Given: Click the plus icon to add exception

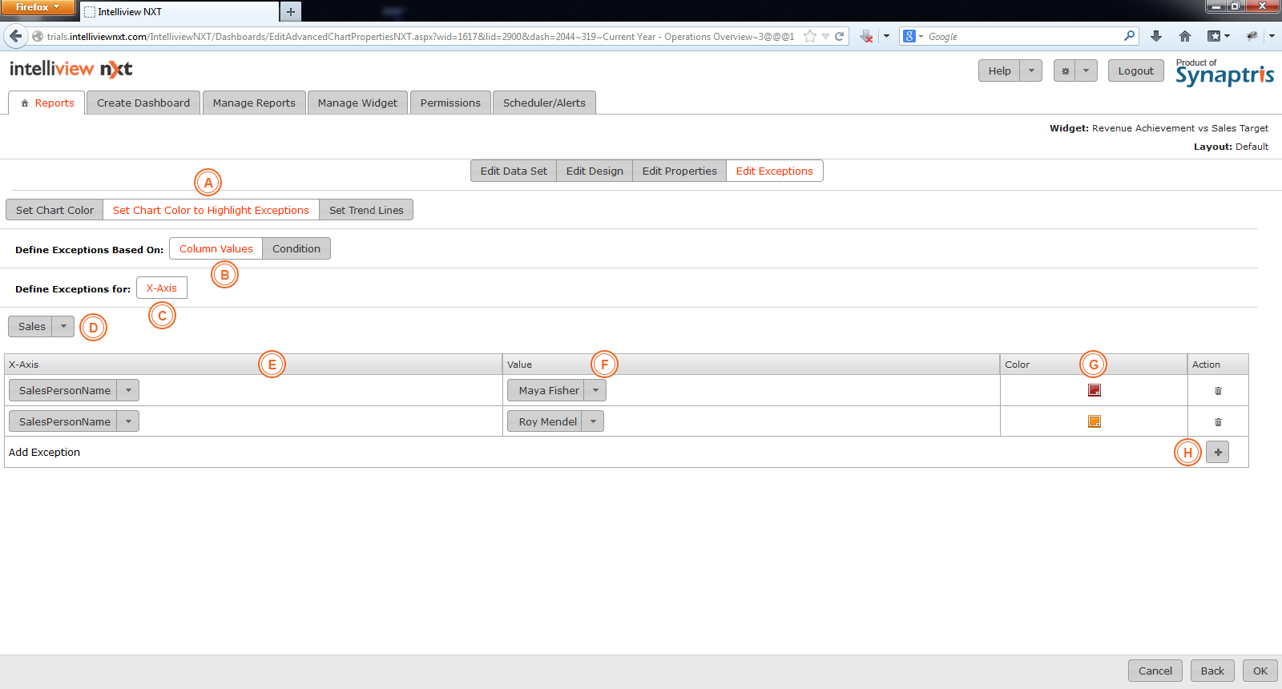Looking at the screenshot, I should tap(1217, 453).
